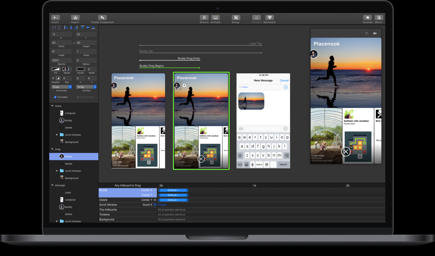Align layers to top edge
This screenshot has width=435, height=256.
pyautogui.click(x=82, y=27)
